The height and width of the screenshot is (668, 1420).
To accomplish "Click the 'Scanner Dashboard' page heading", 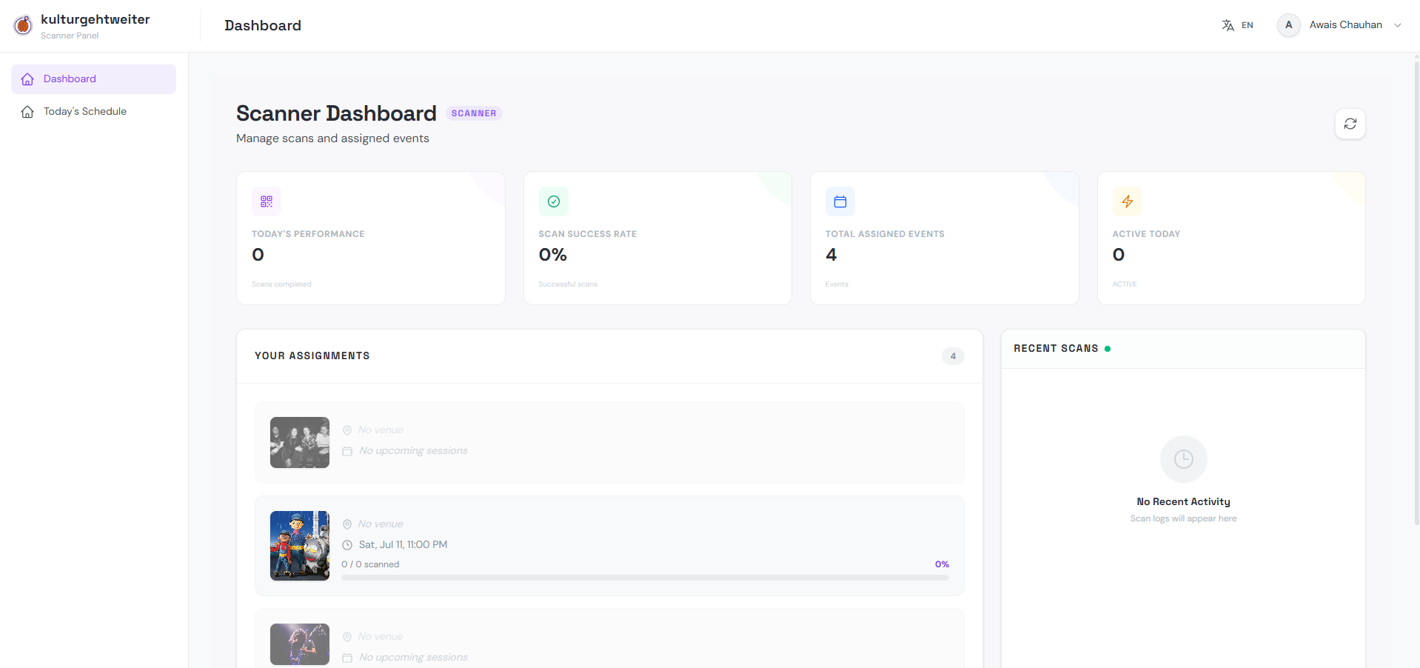I will point(336,113).
